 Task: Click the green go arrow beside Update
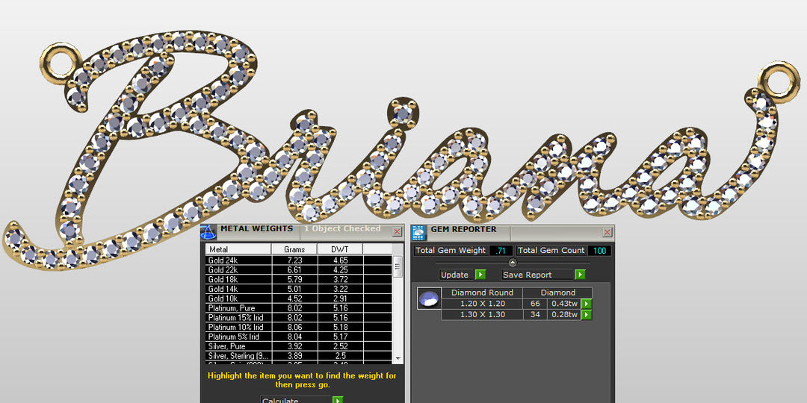point(480,275)
